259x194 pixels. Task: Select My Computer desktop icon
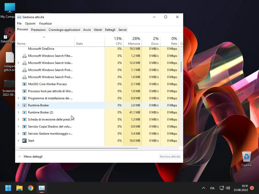pos(8,11)
